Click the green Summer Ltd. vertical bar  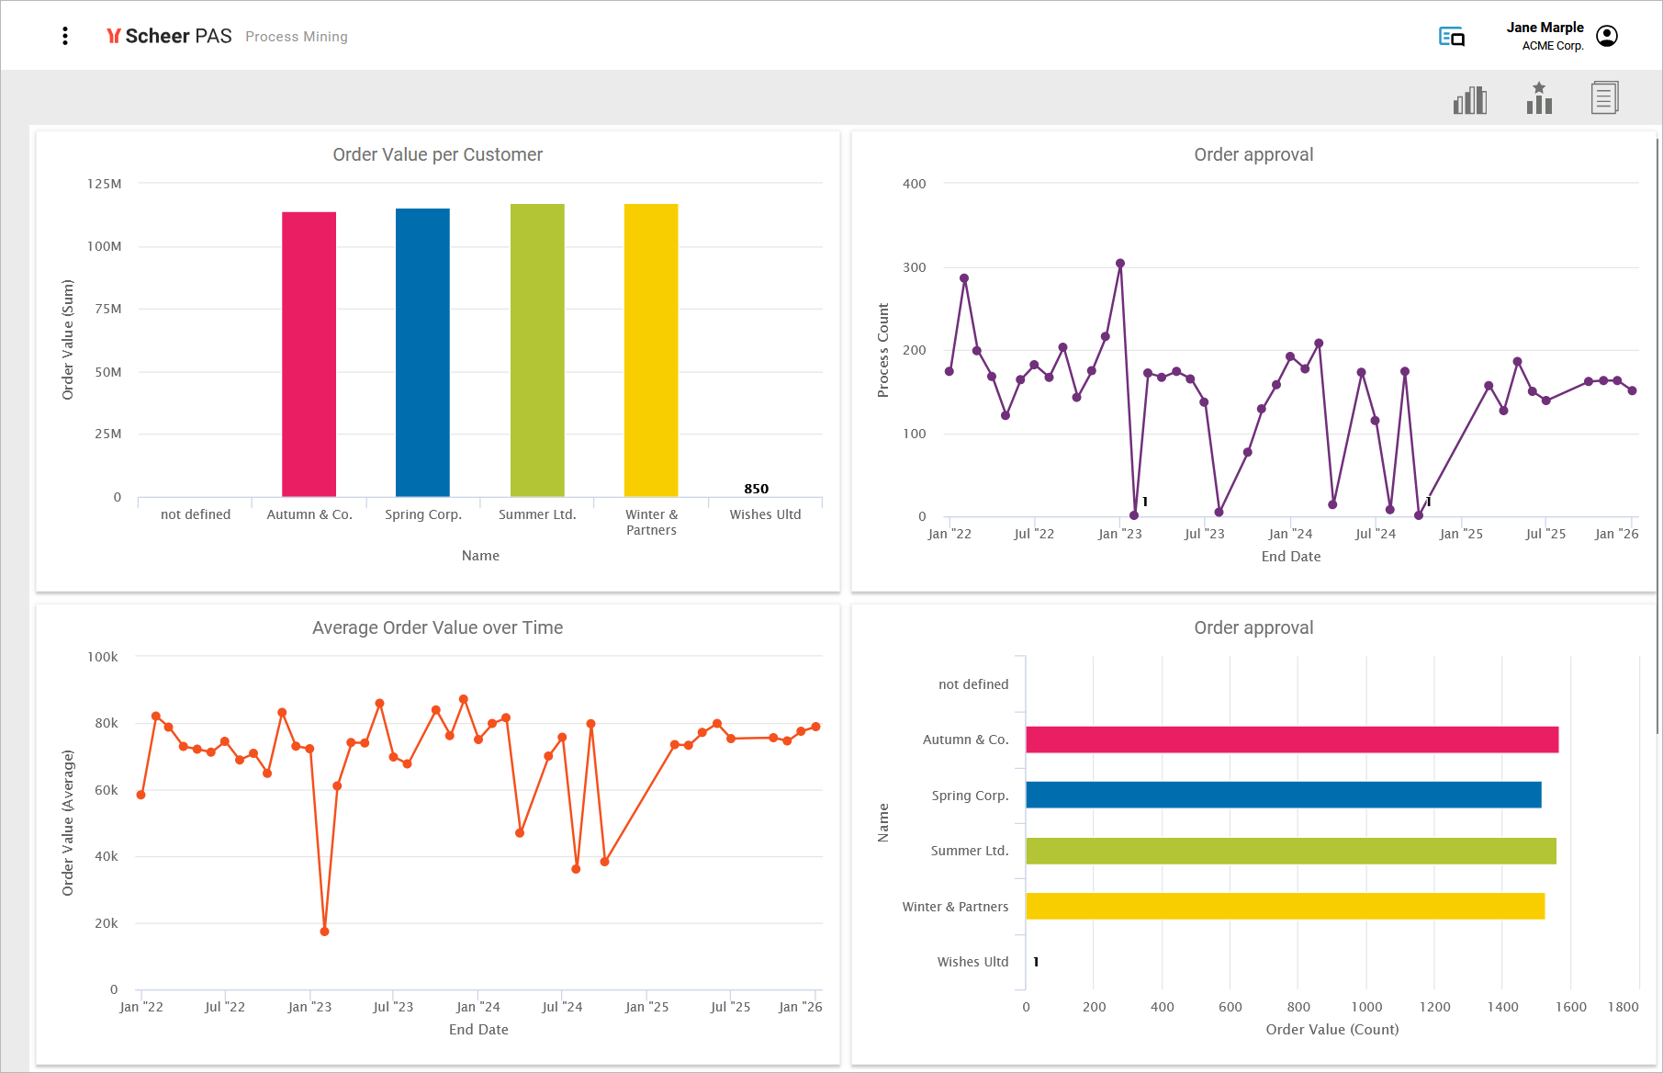537,349
